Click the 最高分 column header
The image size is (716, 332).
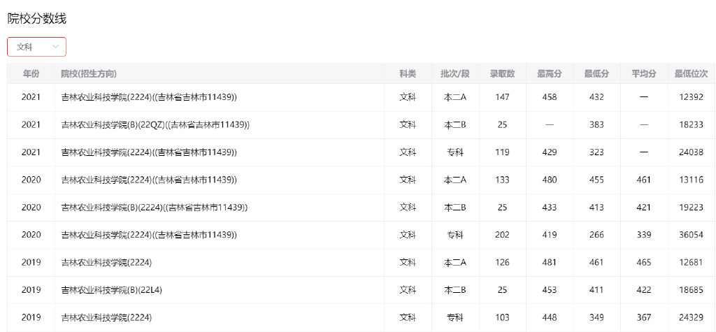pyautogui.click(x=550, y=73)
